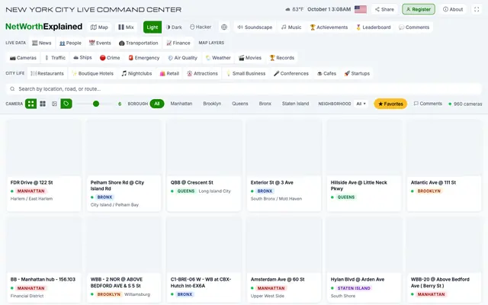Show Conferences category
Viewport: 488px width, 305px height.
(291, 73)
